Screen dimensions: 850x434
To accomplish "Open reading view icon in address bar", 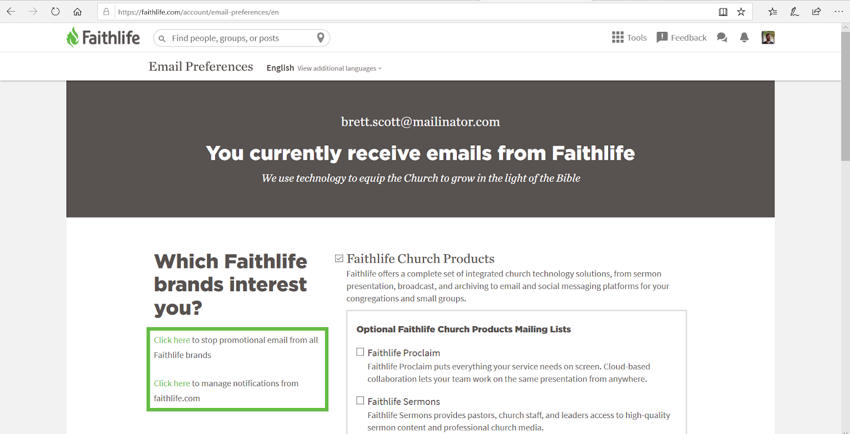I will point(723,12).
